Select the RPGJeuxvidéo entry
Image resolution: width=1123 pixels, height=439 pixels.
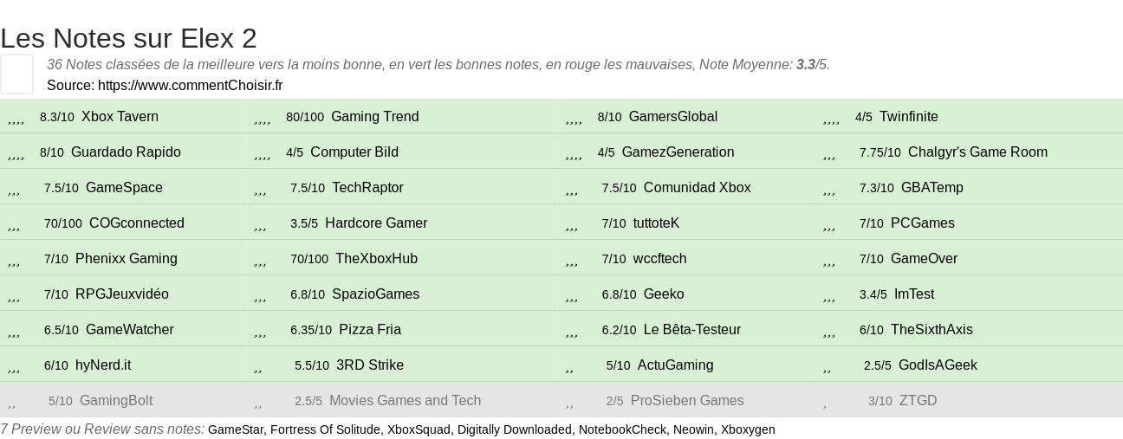pyautogui.click(x=121, y=294)
